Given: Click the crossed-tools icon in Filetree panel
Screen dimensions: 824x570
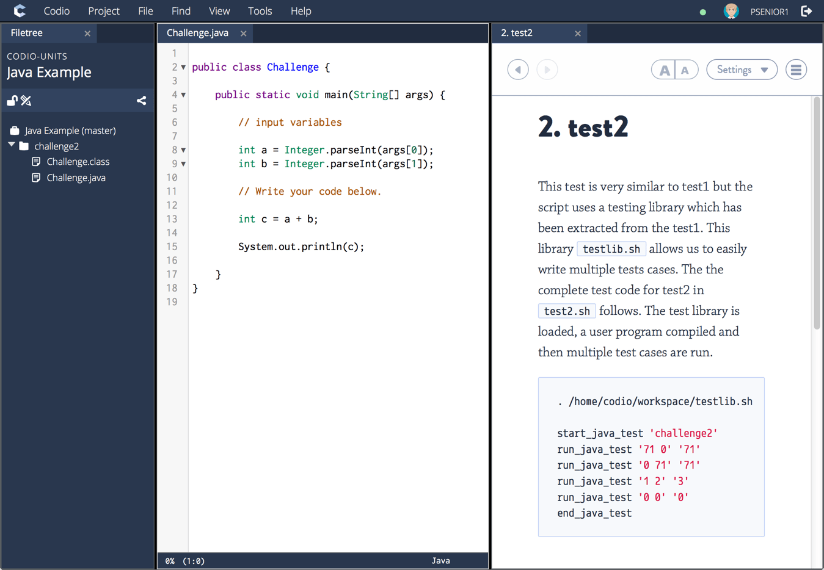Looking at the screenshot, I should coord(26,101).
